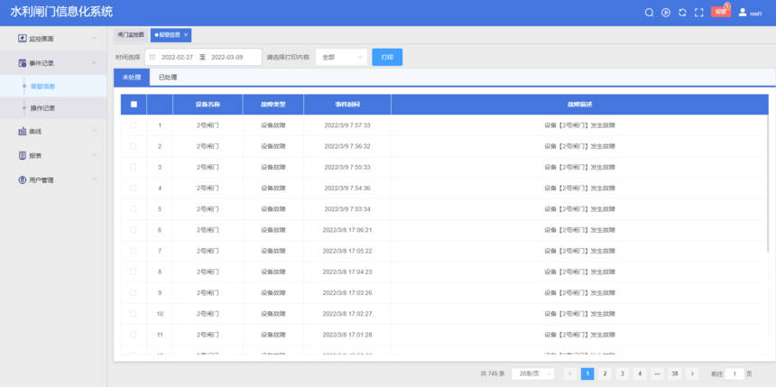
Task: Switch to the 已处理 tab
Action: (x=168, y=78)
